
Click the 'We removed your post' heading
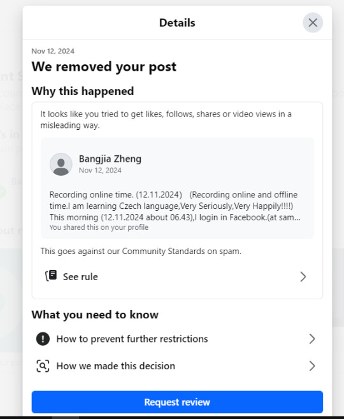coord(104,66)
